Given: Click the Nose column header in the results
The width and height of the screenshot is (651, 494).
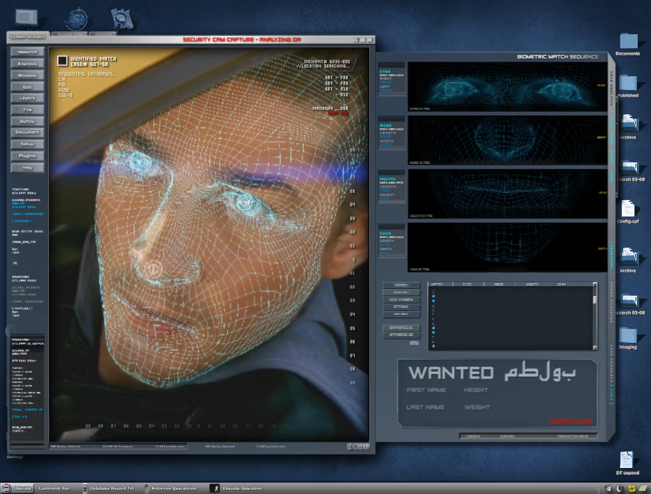Looking at the screenshot, I should coord(499,284).
